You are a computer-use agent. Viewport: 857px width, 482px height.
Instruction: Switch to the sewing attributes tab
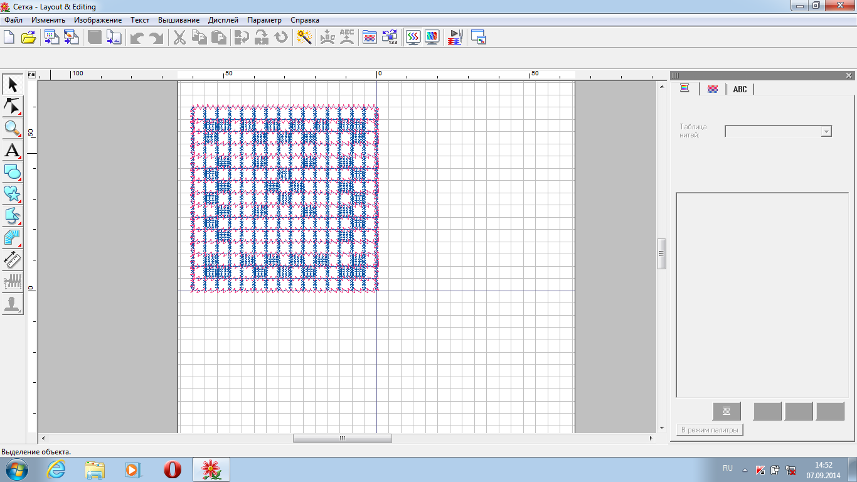tap(713, 89)
